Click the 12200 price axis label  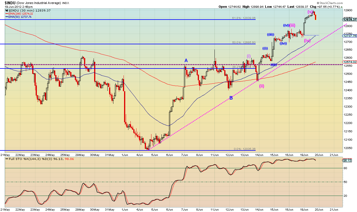pos(348,123)
